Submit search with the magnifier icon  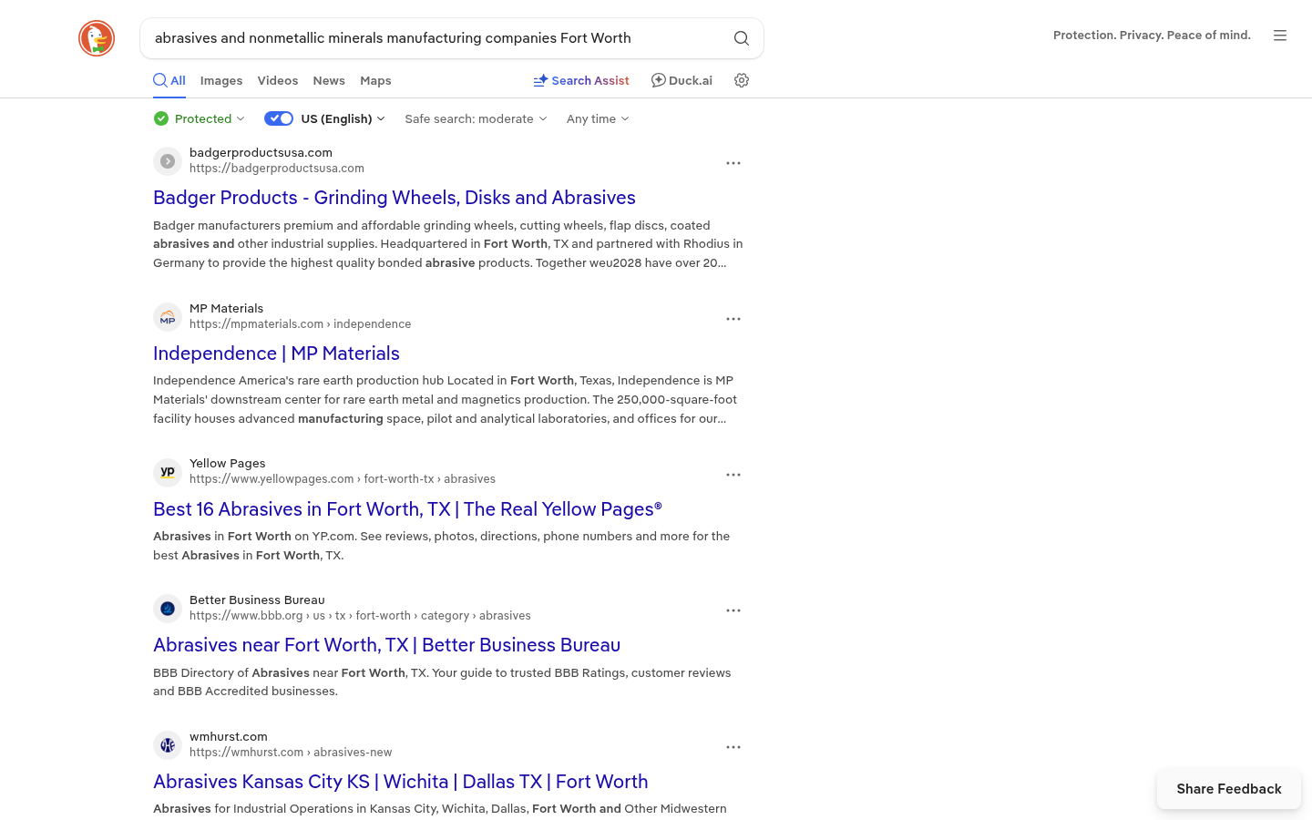pos(742,38)
